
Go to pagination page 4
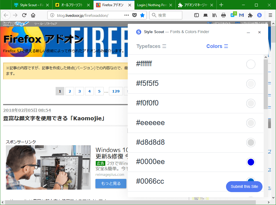pos(89,91)
